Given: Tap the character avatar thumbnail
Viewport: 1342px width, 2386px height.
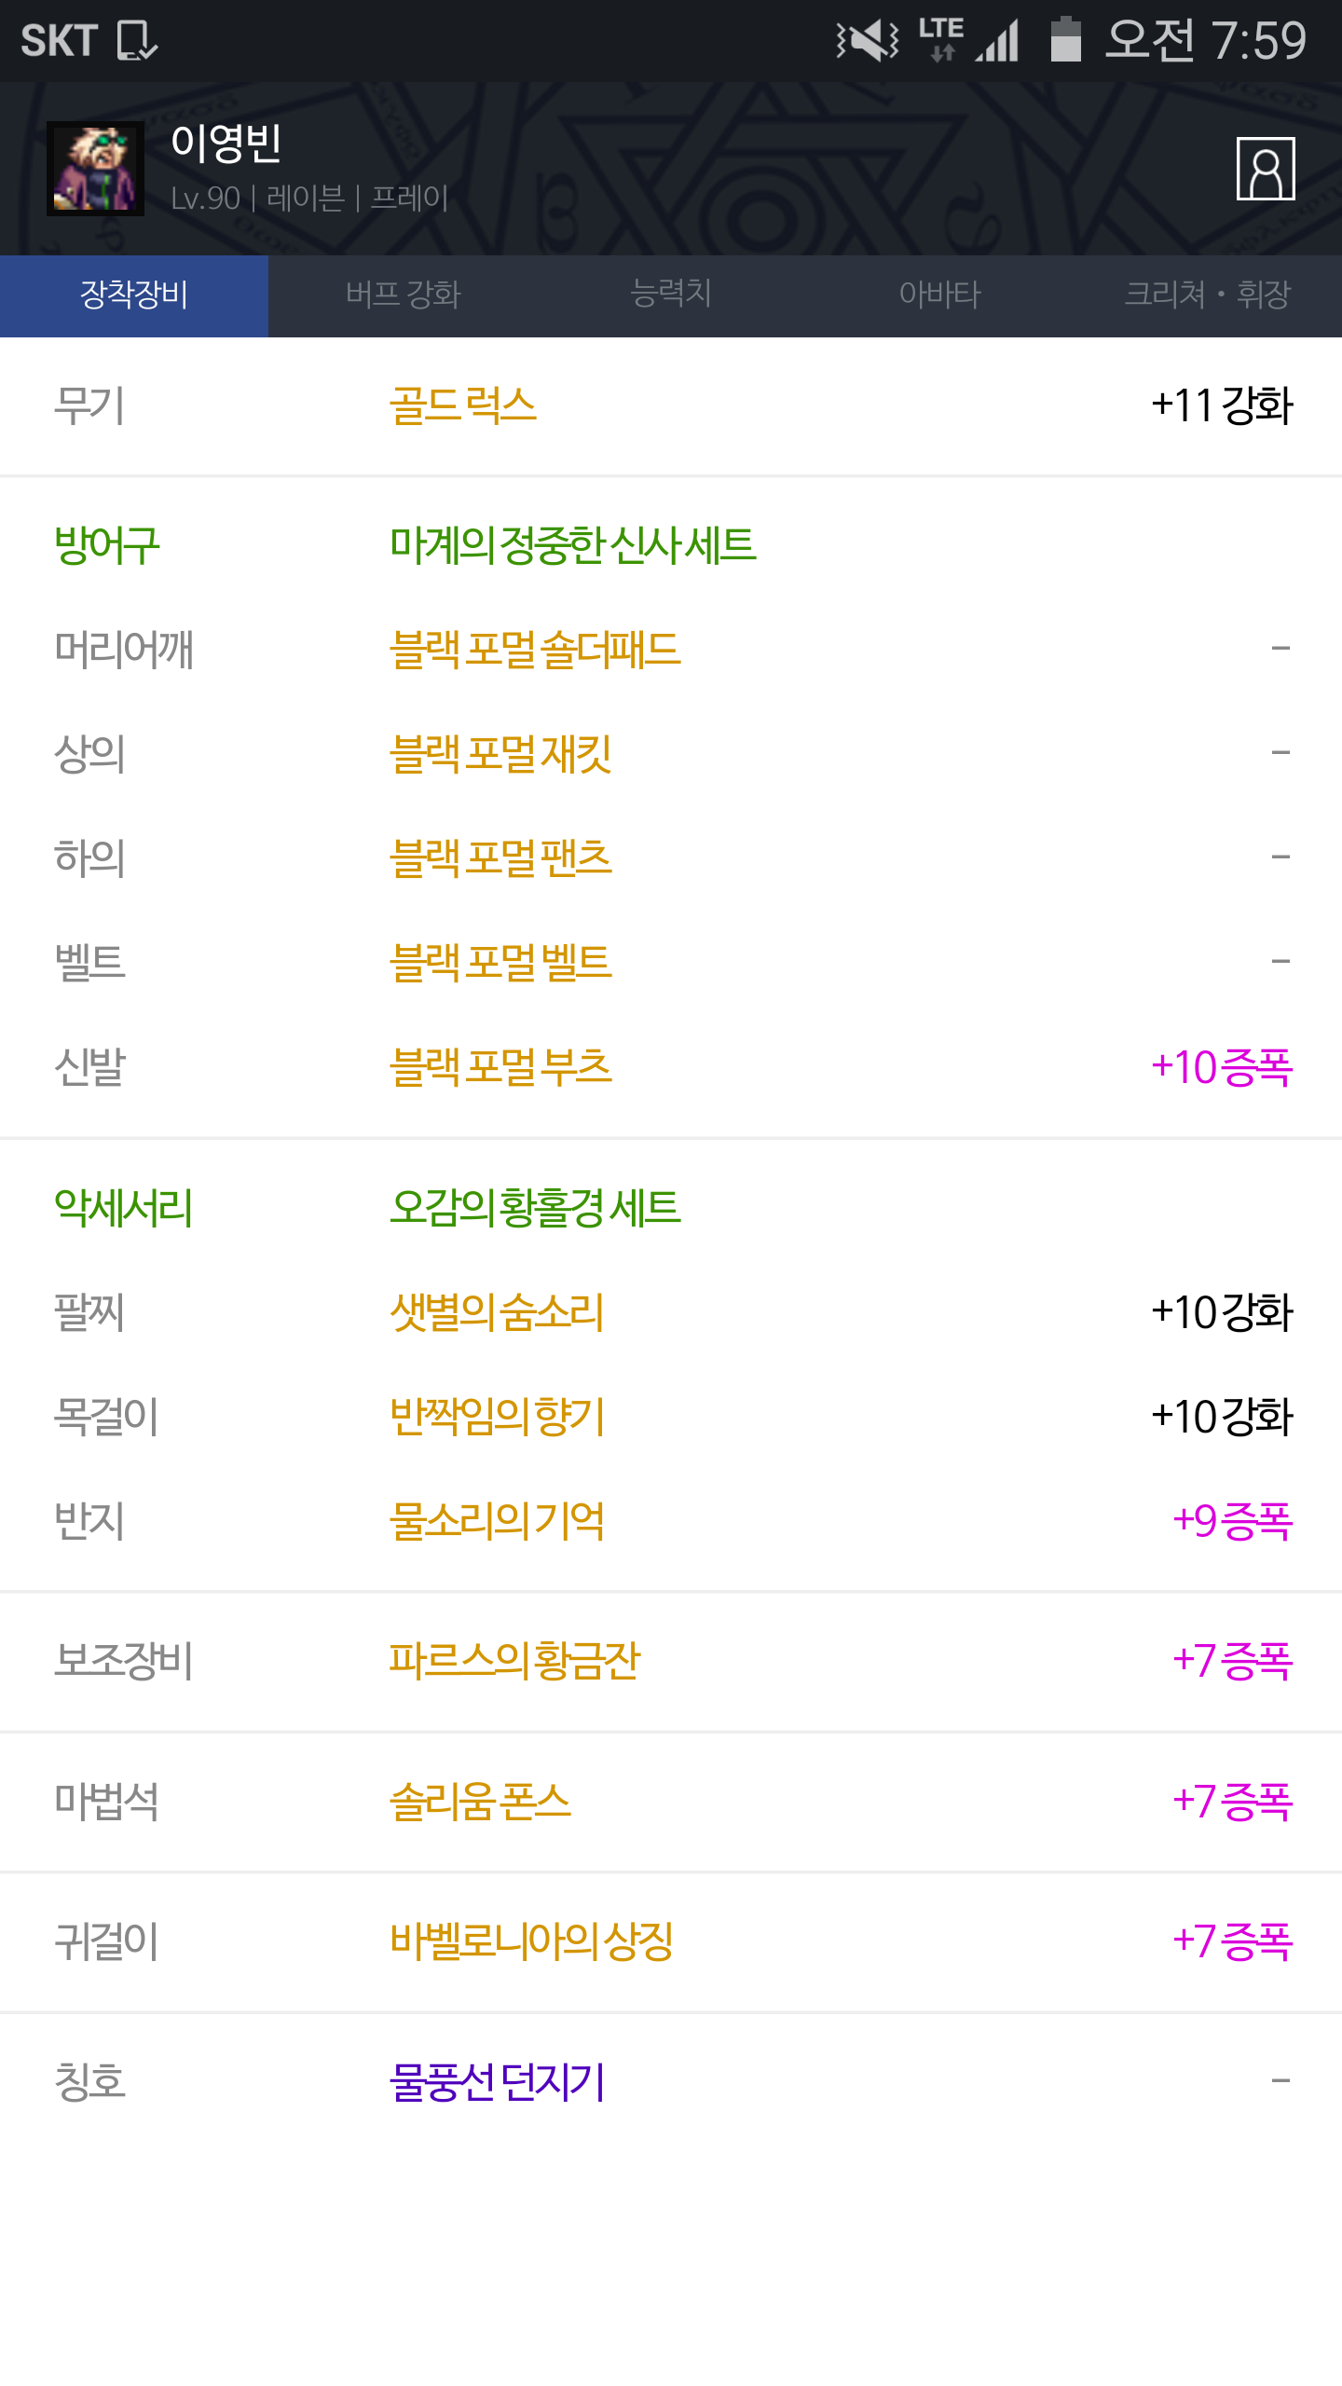Looking at the screenshot, I should point(95,169).
